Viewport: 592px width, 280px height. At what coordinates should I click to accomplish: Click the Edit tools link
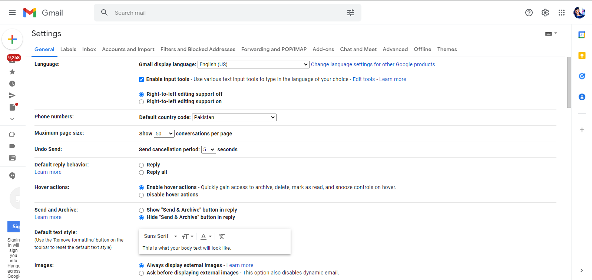point(364,79)
